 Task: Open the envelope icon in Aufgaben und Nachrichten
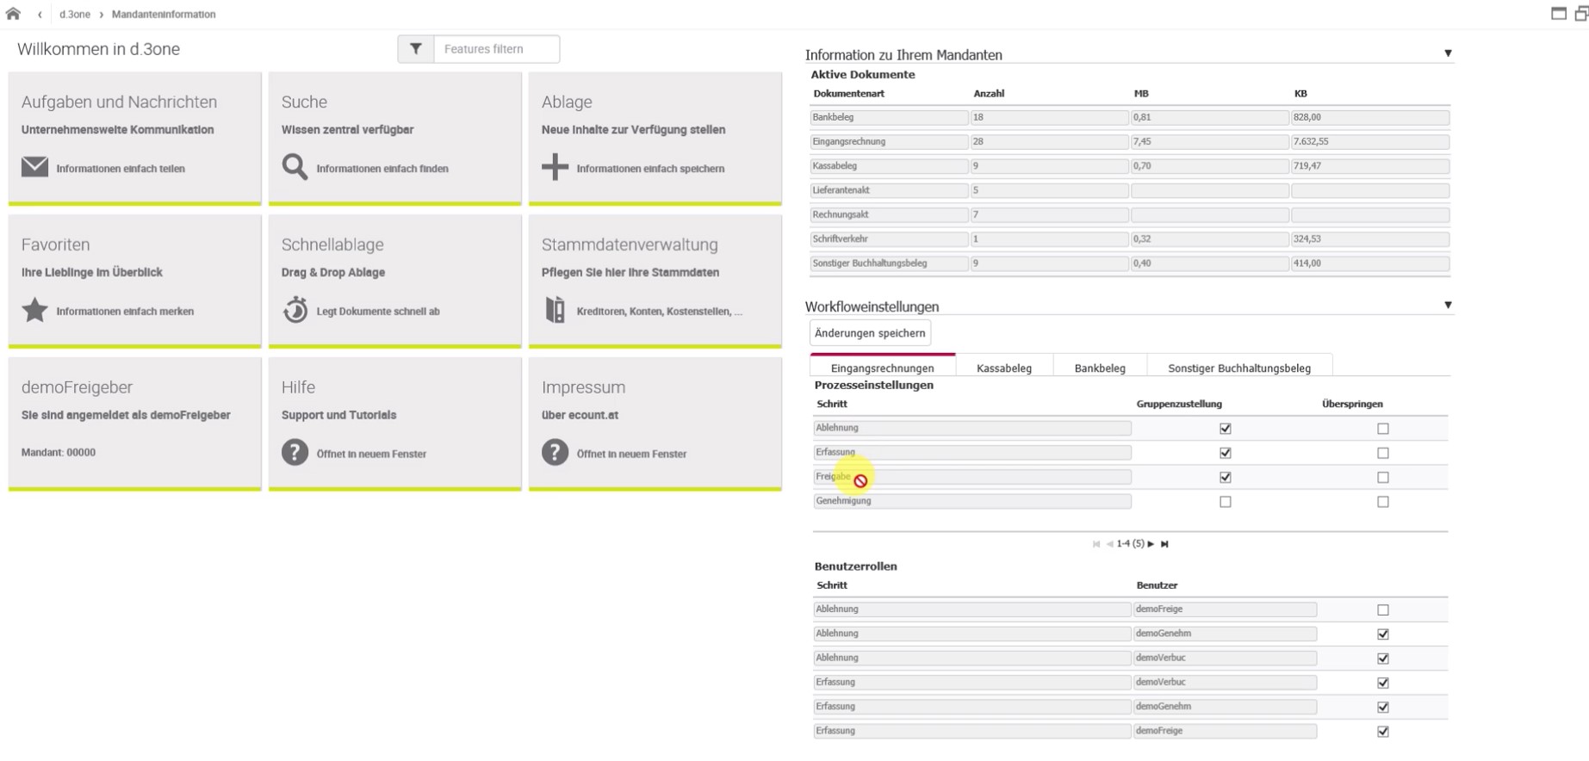pos(34,167)
